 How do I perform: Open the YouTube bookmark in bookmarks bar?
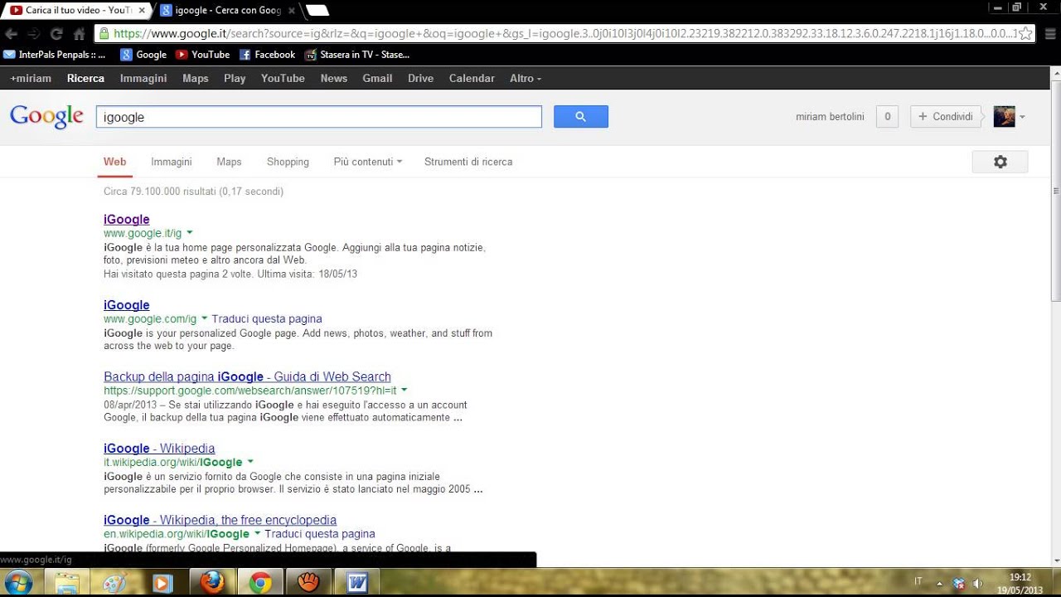tap(203, 55)
